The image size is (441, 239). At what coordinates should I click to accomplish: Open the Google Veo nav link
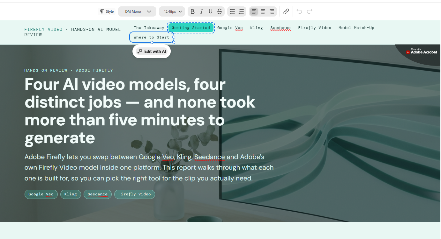click(x=230, y=28)
